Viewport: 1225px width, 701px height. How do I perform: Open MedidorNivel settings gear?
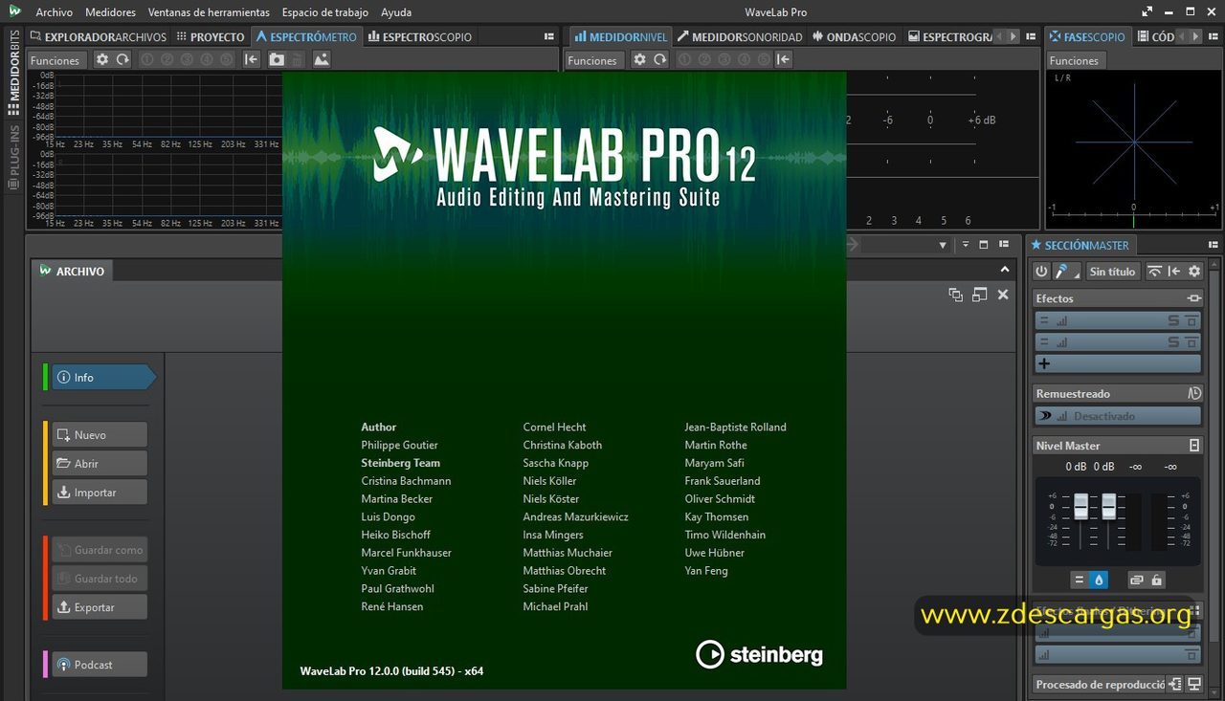point(640,59)
